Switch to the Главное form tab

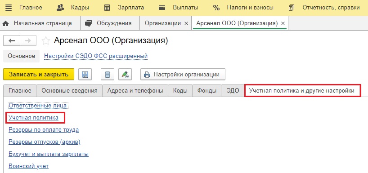click(20, 91)
